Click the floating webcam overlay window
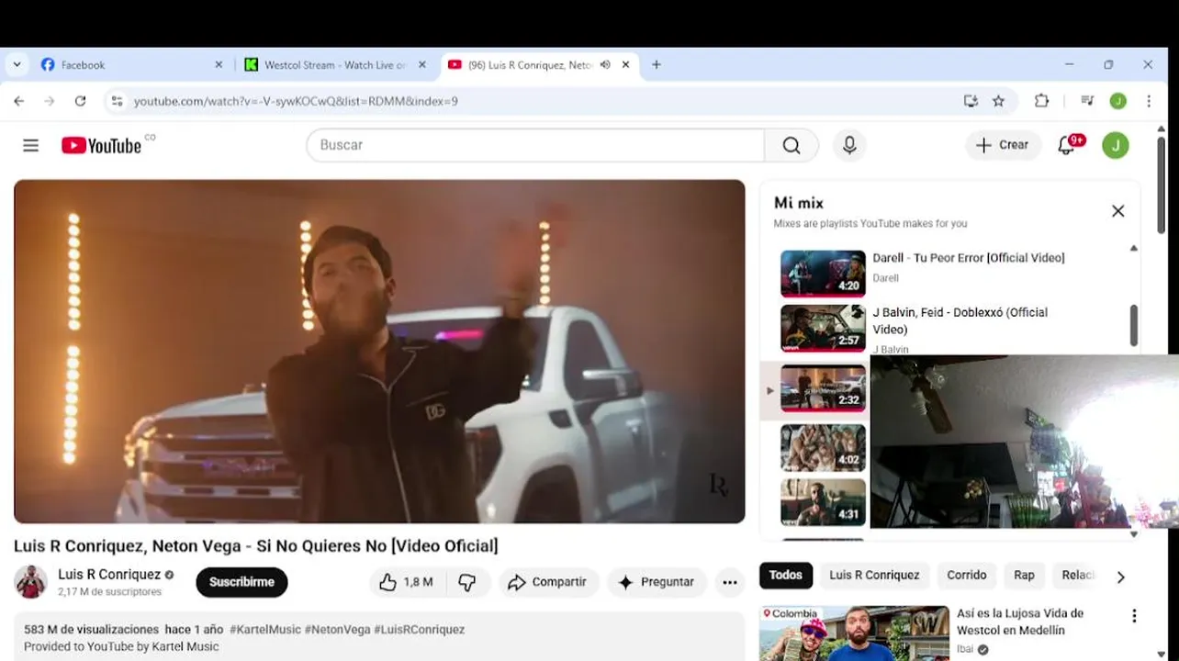 click(x=1024, y=442)
